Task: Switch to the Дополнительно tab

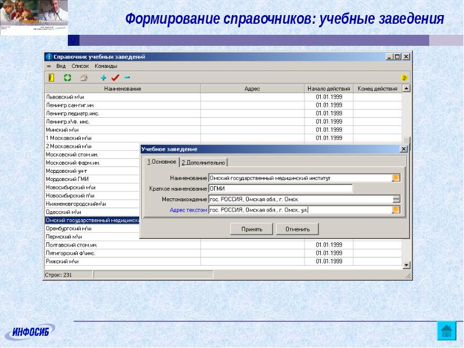Action: click(203, 162)
